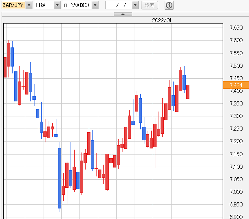Select the ローソク(BID) chart type field
This screenshot has height=219, width=249.
click(x=77, y=5)
